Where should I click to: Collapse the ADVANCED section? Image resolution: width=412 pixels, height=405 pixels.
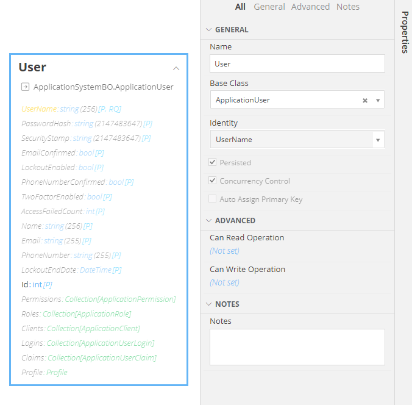click(209, 220)
